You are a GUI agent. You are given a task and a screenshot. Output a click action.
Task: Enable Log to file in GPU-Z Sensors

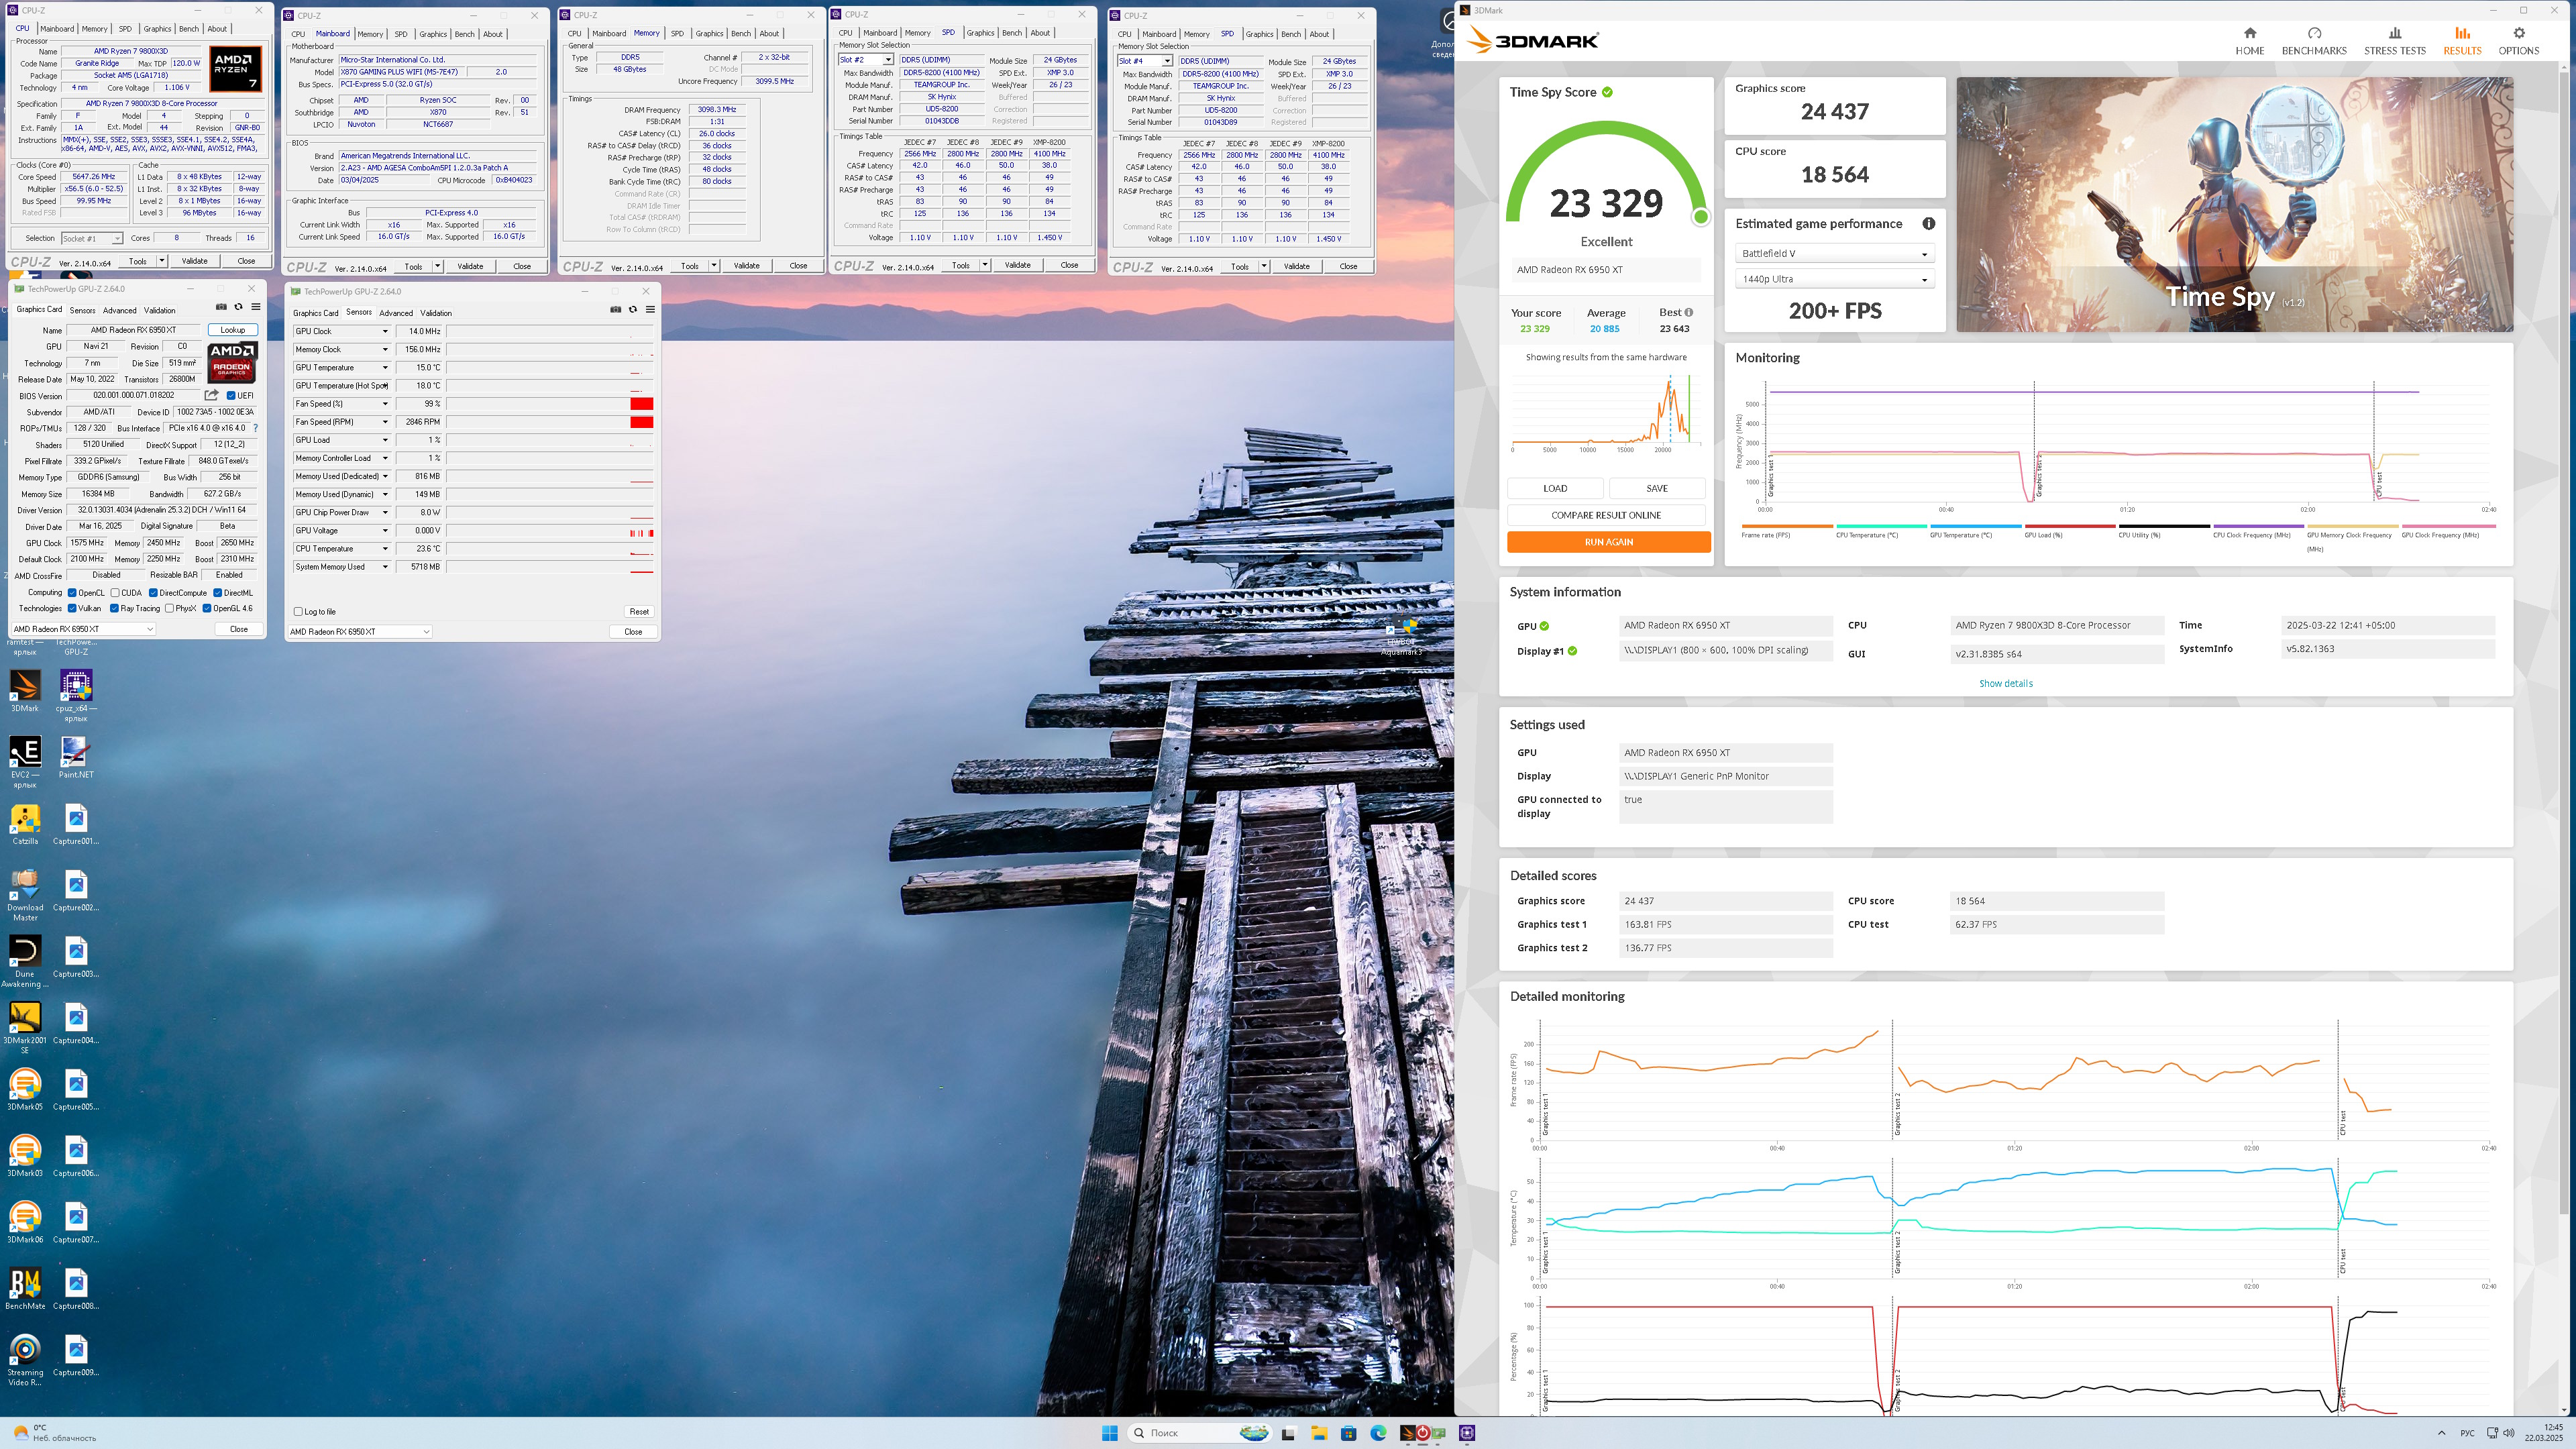click(x=298, y=611)
